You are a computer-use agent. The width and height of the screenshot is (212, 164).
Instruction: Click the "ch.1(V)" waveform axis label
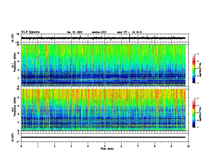[13, 38]
